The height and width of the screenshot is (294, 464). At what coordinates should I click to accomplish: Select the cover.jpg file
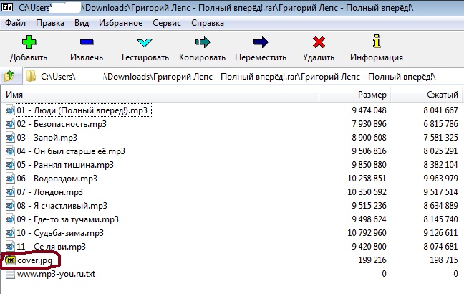(34, 260)
